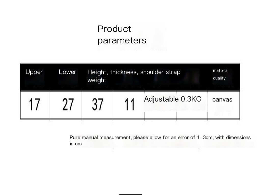Click the "in cm" text below the note
261x195 pixels.
tap(76, 144)
